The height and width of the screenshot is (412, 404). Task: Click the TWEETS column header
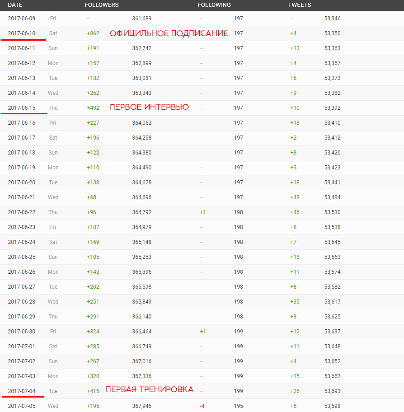tap(300, 5)
